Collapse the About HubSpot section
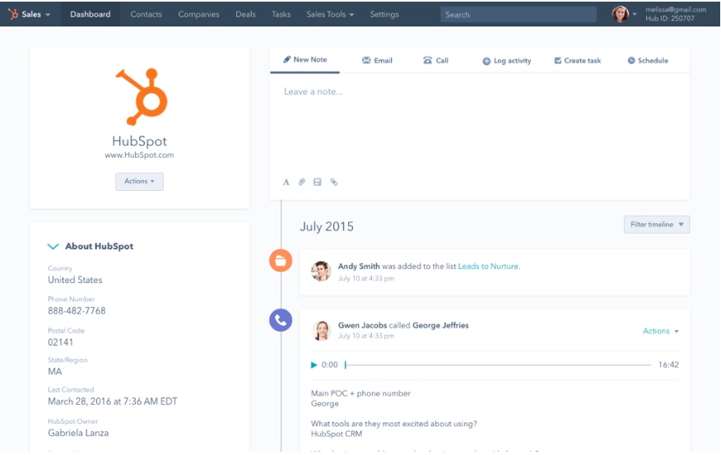The width and height of the screenshot is (721, 455). point(53,246)
